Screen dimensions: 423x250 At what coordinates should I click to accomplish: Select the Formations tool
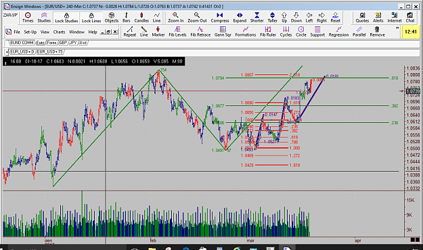(x=246, y=32)
